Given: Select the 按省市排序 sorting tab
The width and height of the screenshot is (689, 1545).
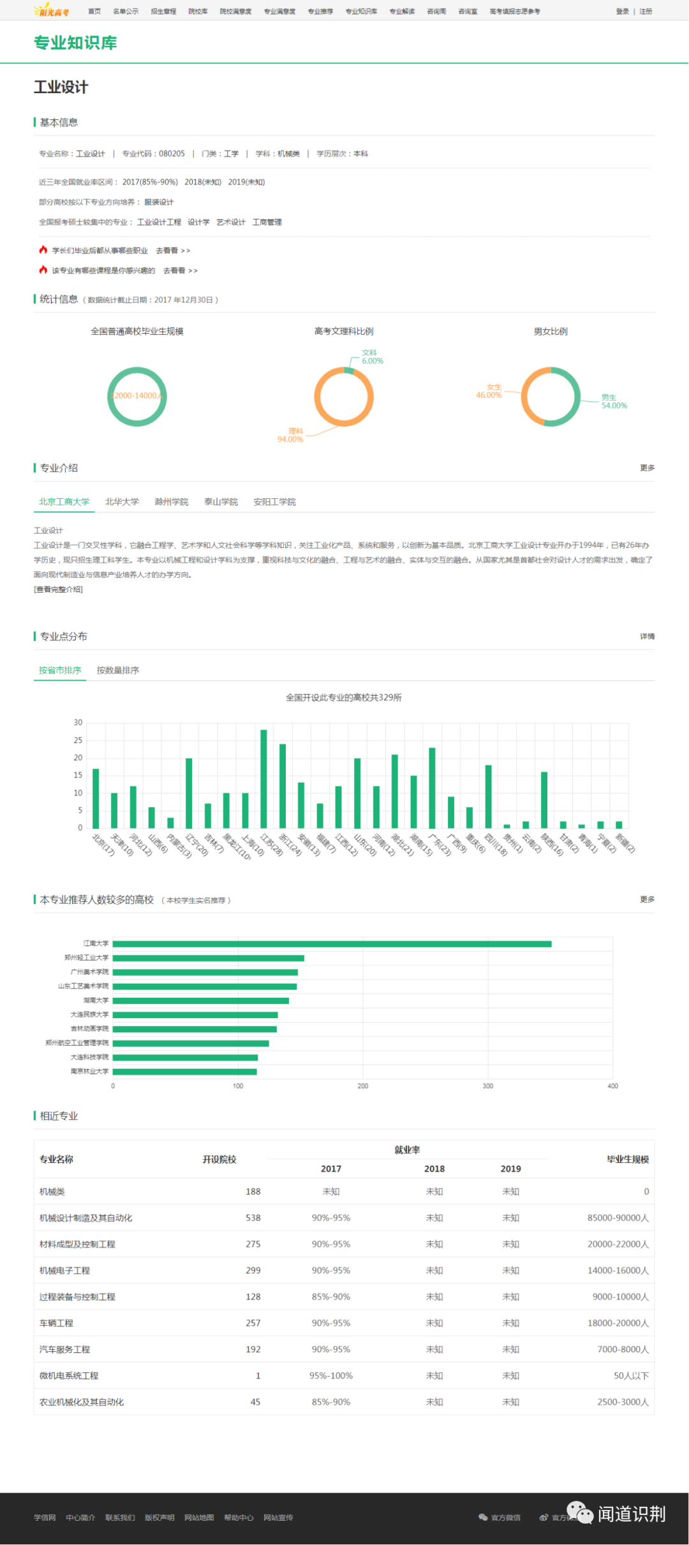Looking at the screenshot, I should tap(60, 670).
